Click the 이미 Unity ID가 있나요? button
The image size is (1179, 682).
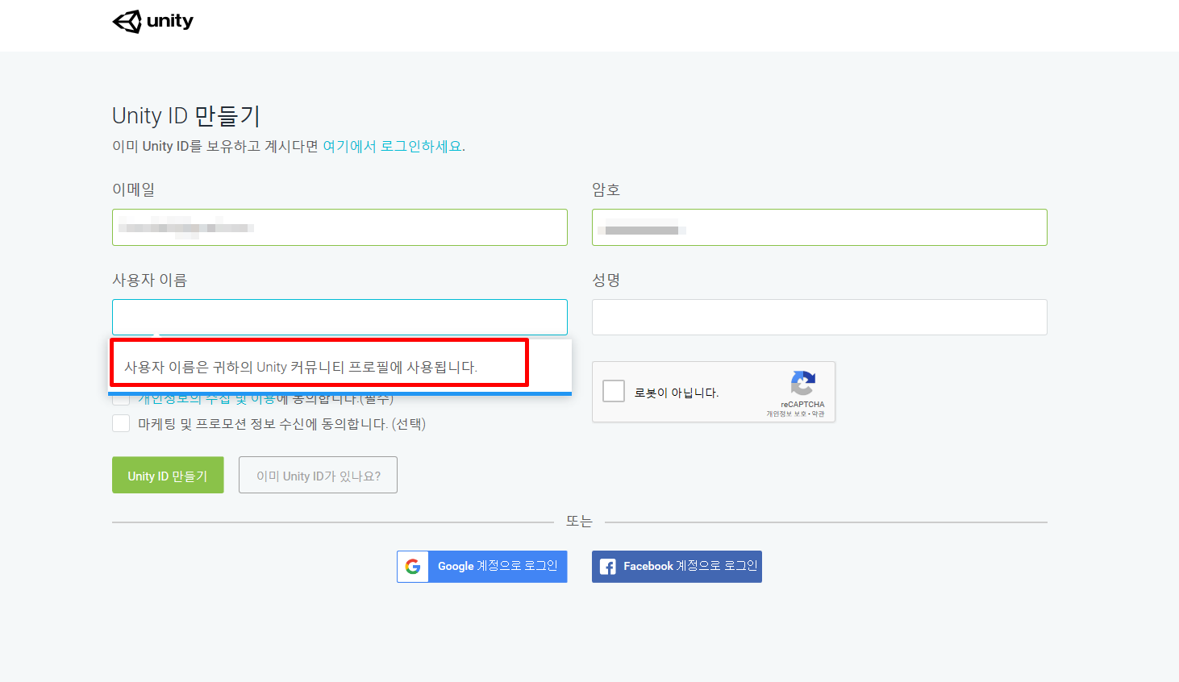[x=318, y=476]
